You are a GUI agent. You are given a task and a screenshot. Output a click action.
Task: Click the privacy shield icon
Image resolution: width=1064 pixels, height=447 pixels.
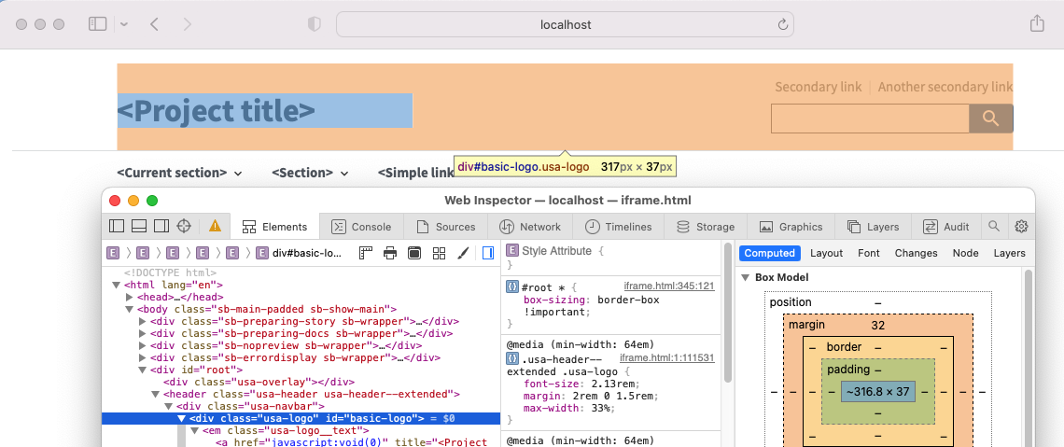315,24
